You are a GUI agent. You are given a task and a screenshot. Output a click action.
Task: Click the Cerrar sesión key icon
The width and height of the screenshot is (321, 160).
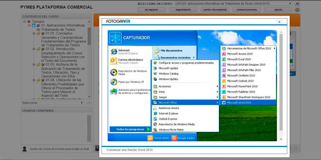tap(150, 138)
